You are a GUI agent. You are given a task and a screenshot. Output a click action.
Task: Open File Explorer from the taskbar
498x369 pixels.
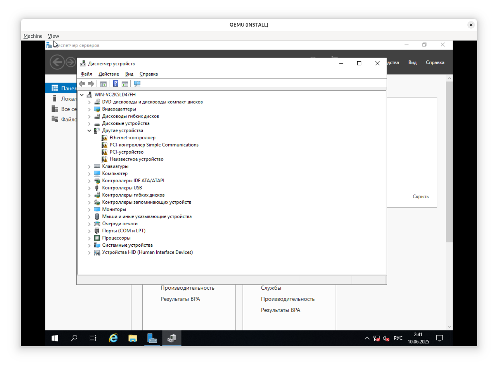(x=133, y=338)
